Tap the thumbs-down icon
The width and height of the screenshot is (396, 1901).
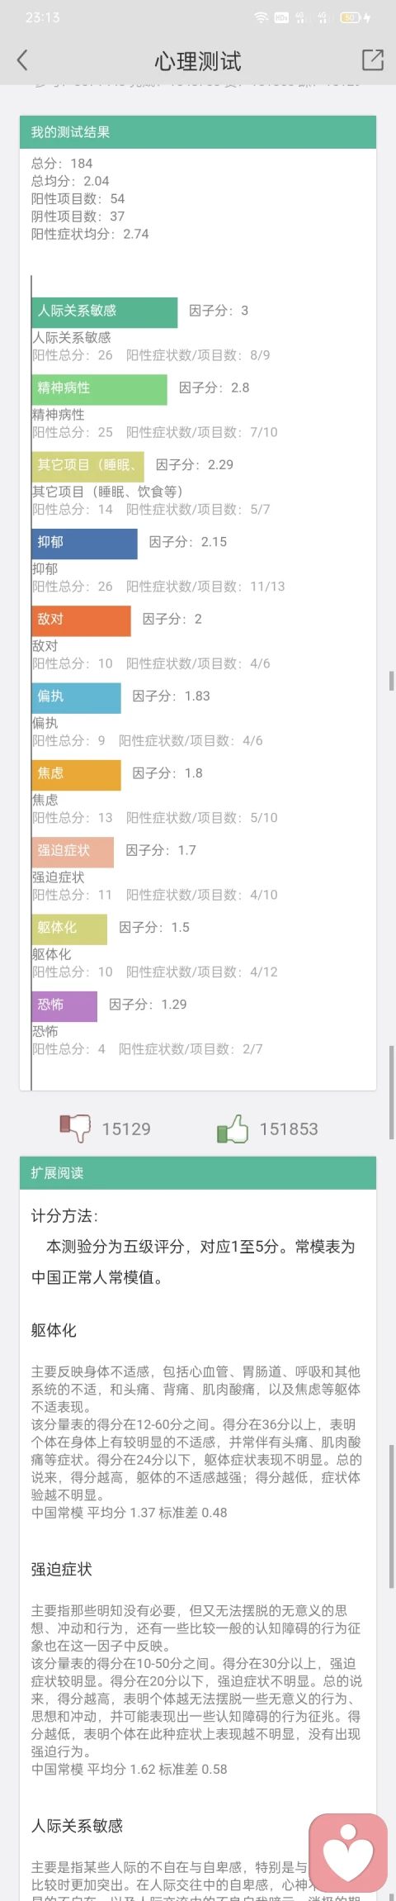[75, 1128]
